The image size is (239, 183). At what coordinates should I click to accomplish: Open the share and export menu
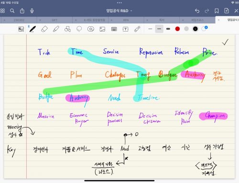click(22, 11)
